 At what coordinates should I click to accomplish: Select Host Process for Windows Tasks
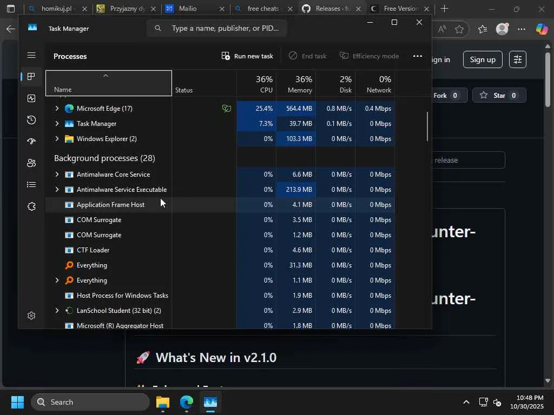click(220, 296)
